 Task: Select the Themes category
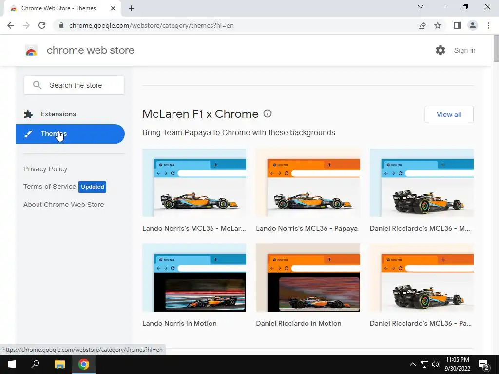(70, 134)
